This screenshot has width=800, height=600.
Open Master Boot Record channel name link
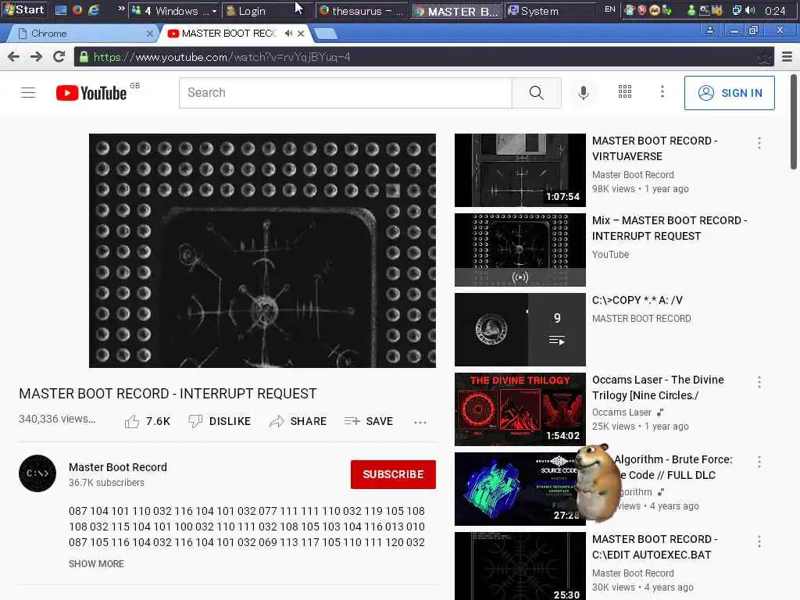(x=118, y=467)
